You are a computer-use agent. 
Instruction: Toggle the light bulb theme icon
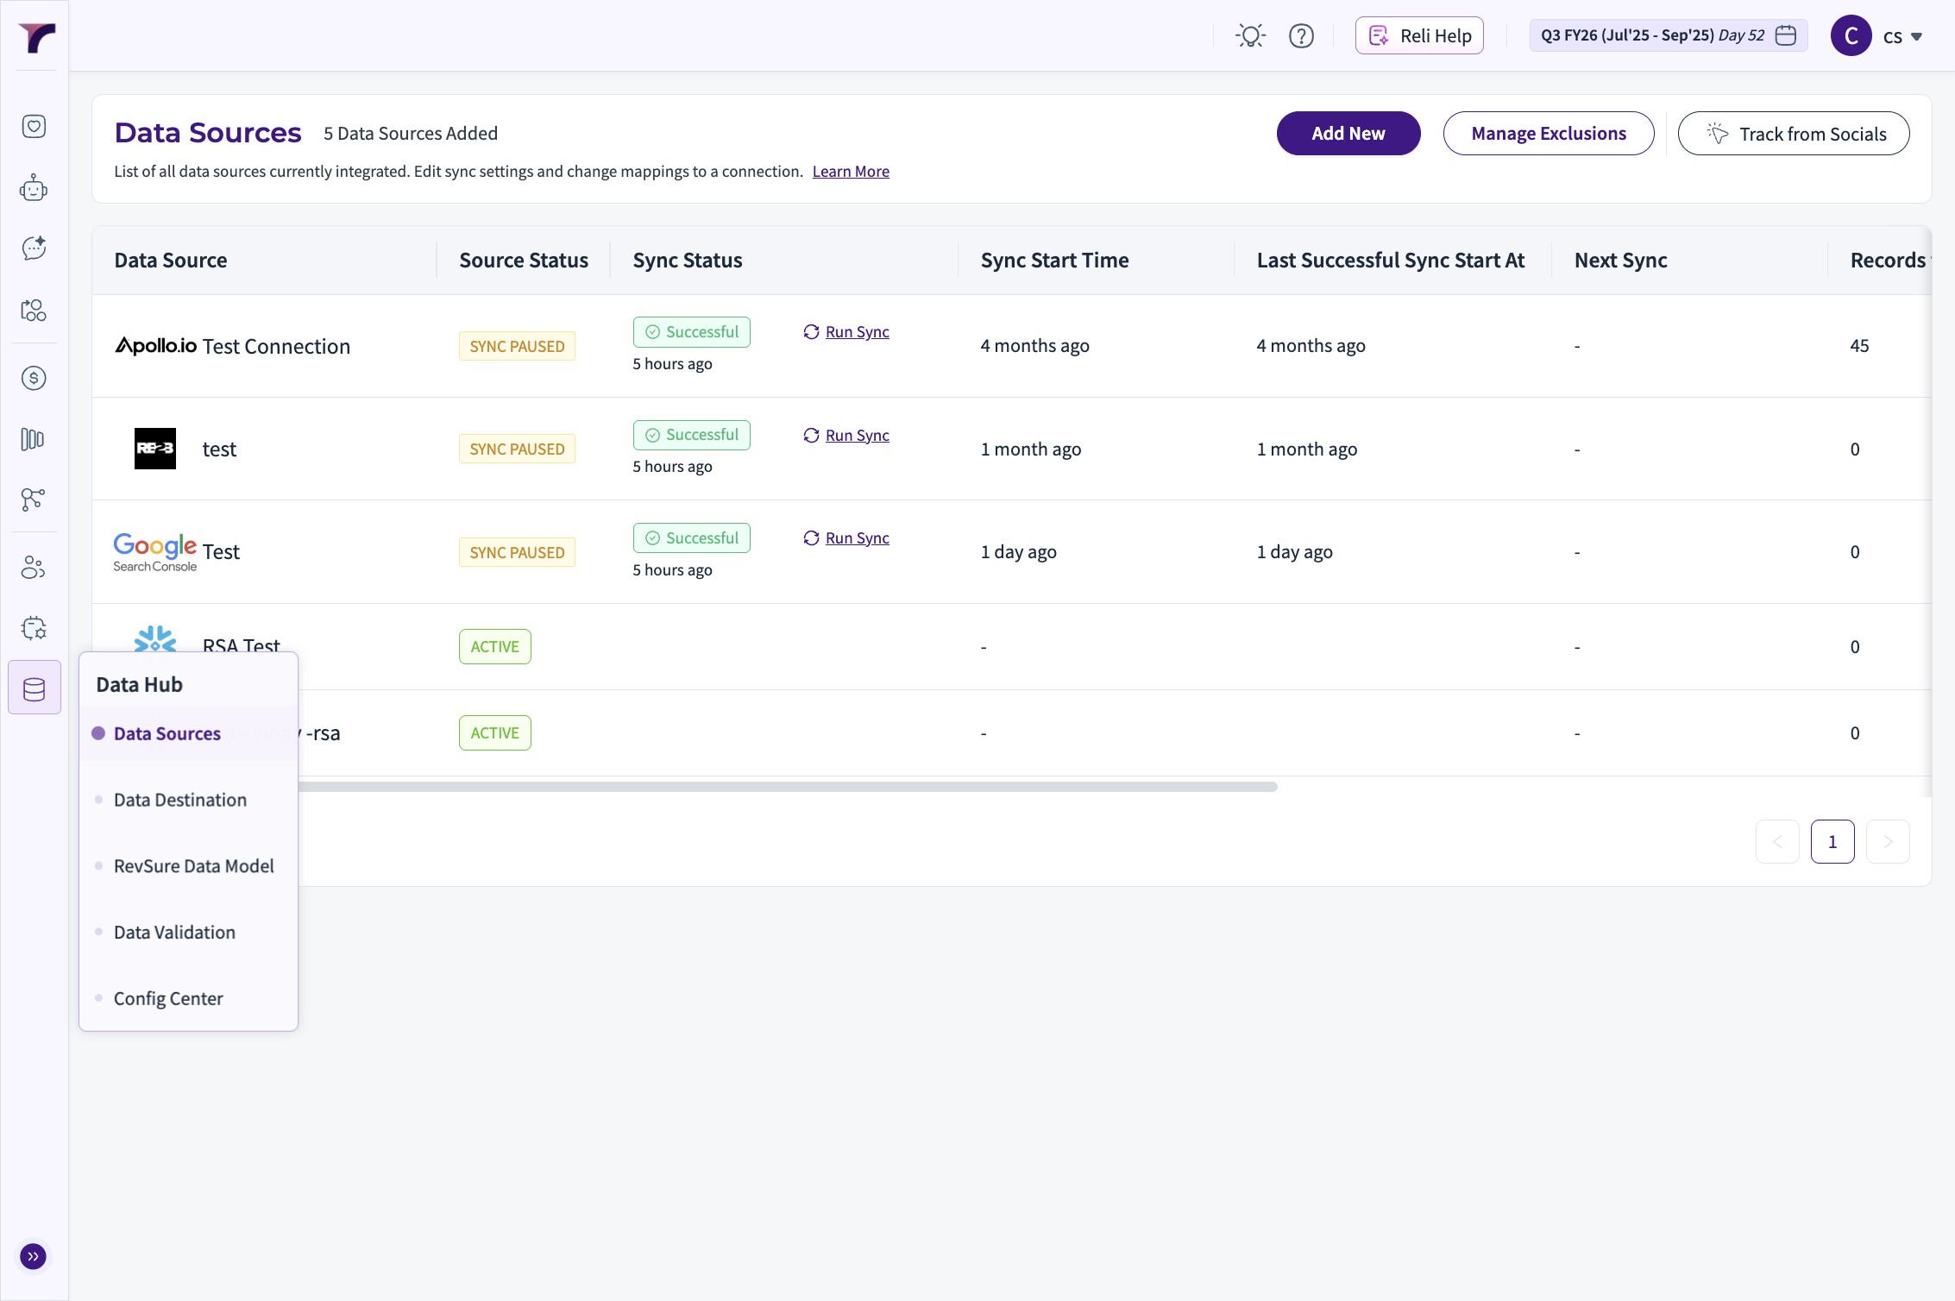(1250, 35)
